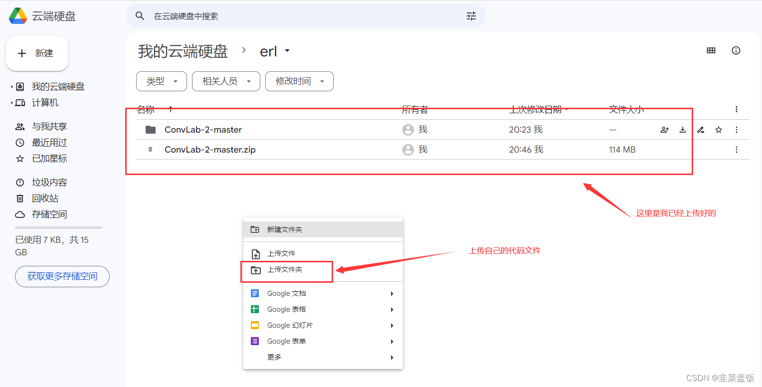Click the Google Docs icon

pyautogui.click(x=255, y=293)
